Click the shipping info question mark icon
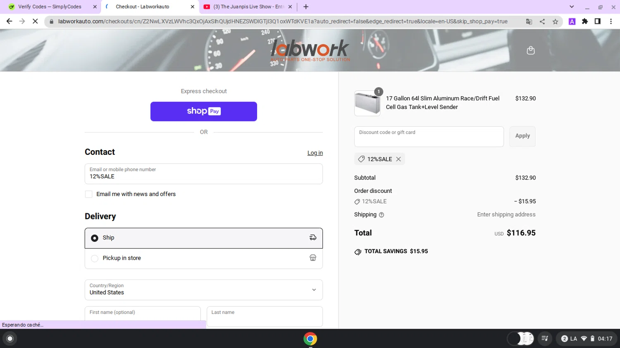The height and width of the screenshot is (348, 620). click(x=382, y=215)
